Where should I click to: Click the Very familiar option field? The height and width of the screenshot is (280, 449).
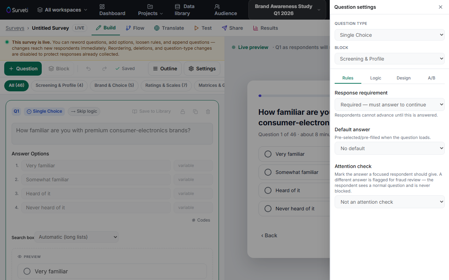pyautogui.click(x=96, y=166)
